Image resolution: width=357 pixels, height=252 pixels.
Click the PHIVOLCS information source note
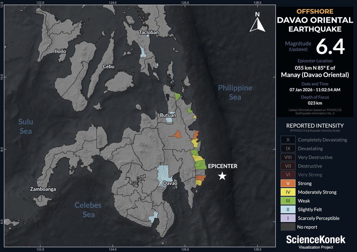coord(315,111)
